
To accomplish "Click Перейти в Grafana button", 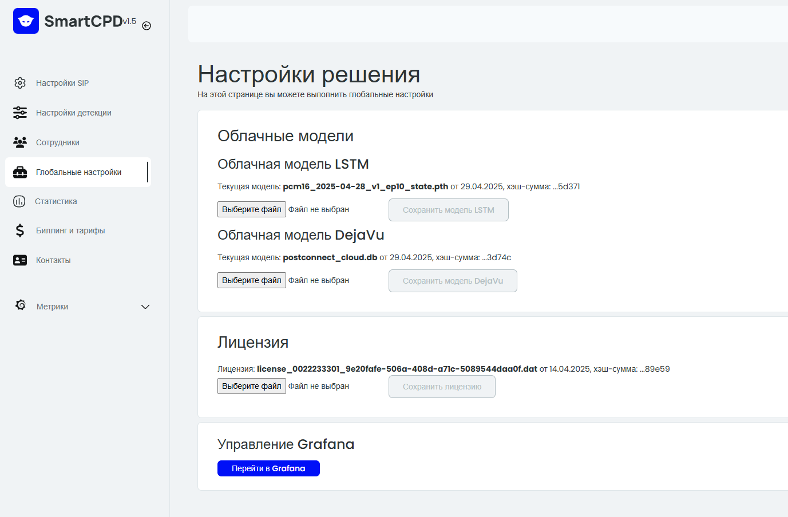I will coord(268,468).
